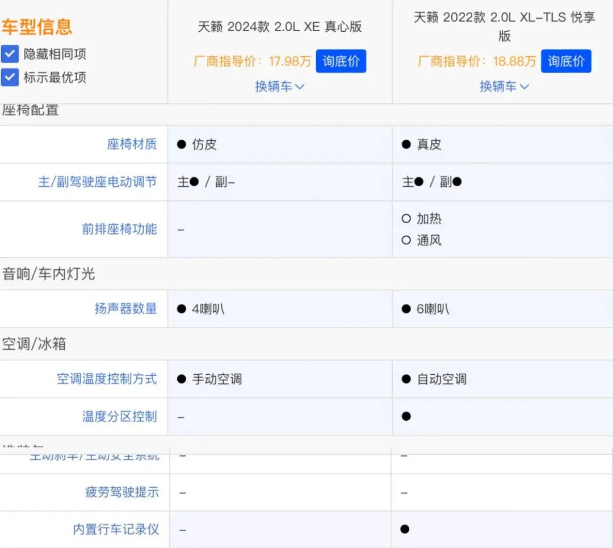
Task: Click the 温度分区控制 parameter link
Action: 119,416
